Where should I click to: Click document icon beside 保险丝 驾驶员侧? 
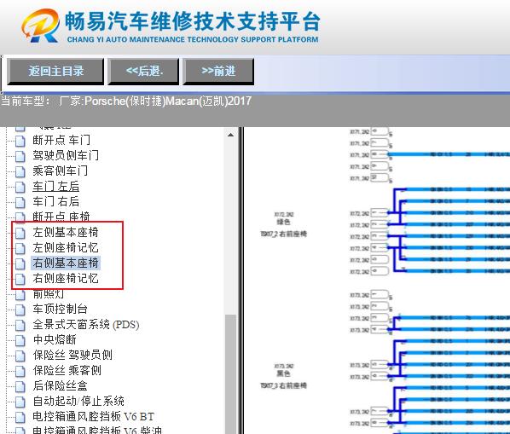(x=20, y=356)
